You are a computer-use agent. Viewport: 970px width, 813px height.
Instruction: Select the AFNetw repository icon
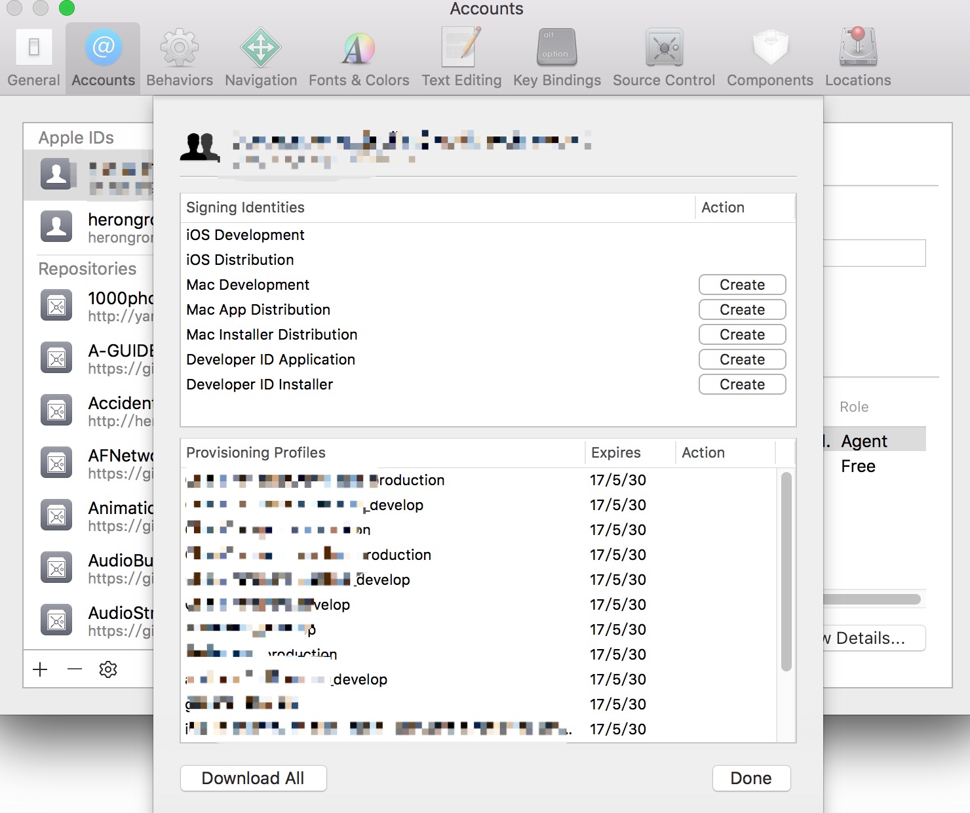[x=56, y=463]
